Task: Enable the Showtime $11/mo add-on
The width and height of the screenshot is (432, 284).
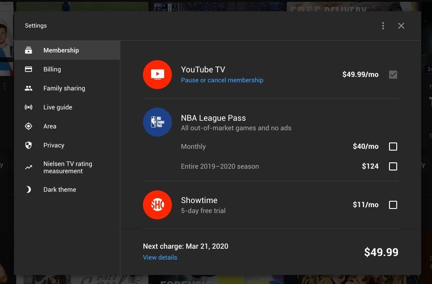Action: [393, 204]
